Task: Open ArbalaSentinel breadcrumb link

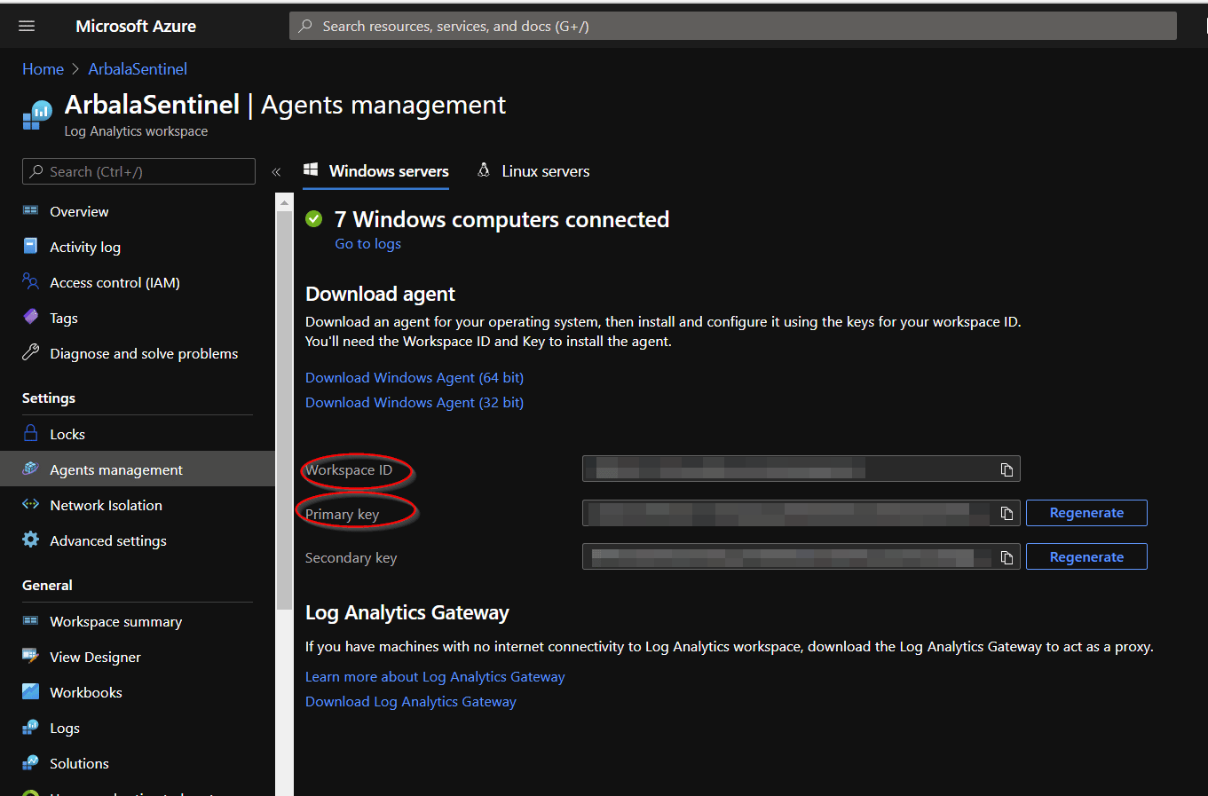Action: (x=138, y=68)
